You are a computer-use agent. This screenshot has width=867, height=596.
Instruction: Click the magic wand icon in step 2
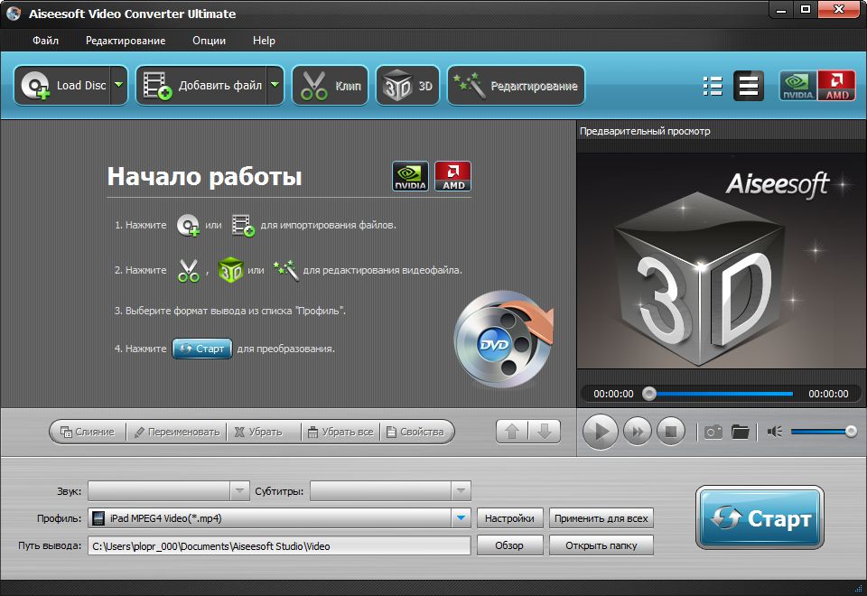click(x=286, y=270)
